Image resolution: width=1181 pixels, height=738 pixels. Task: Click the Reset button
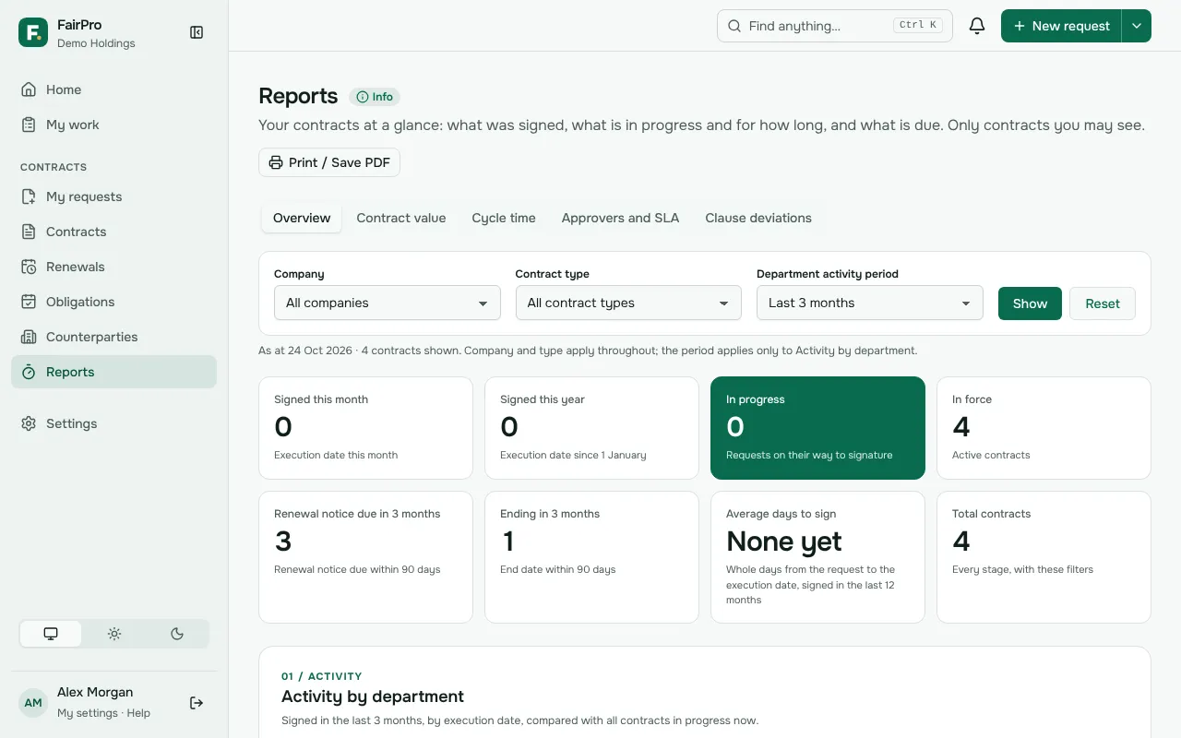[1103, 304]
